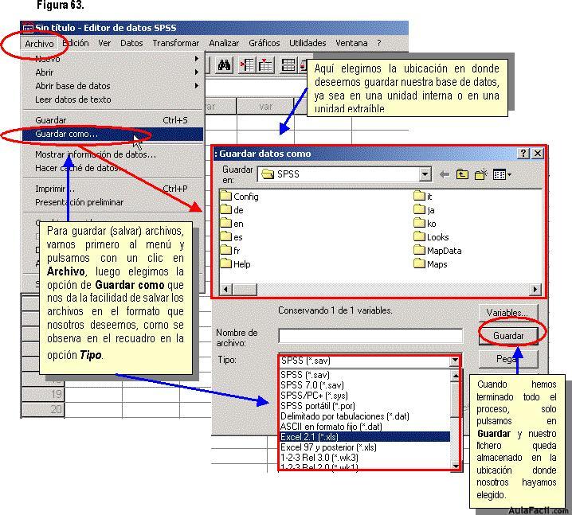The height and width of the screenshot is (515, 572).
Task: Open the es folder
Action: click(232, 237)
